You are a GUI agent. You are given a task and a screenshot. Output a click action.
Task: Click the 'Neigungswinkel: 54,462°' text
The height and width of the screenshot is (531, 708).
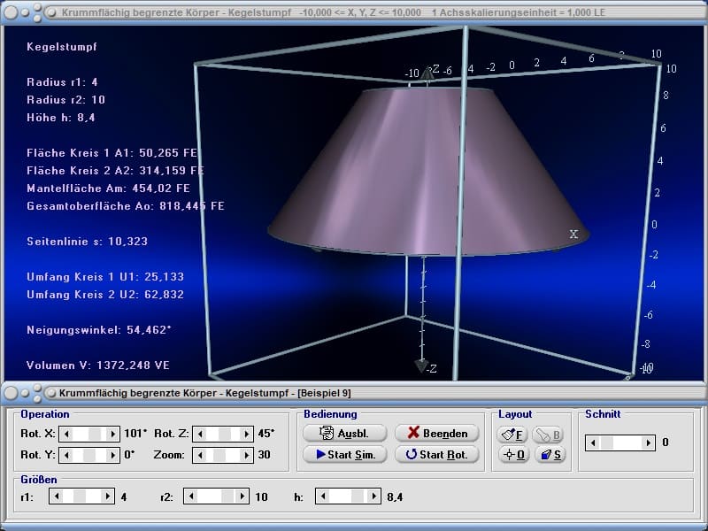[x=99, y=329]
